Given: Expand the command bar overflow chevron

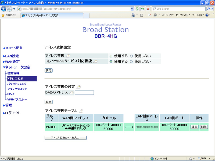Looking at the screenshot, I should pyautogui.click(x=213, y=14).
